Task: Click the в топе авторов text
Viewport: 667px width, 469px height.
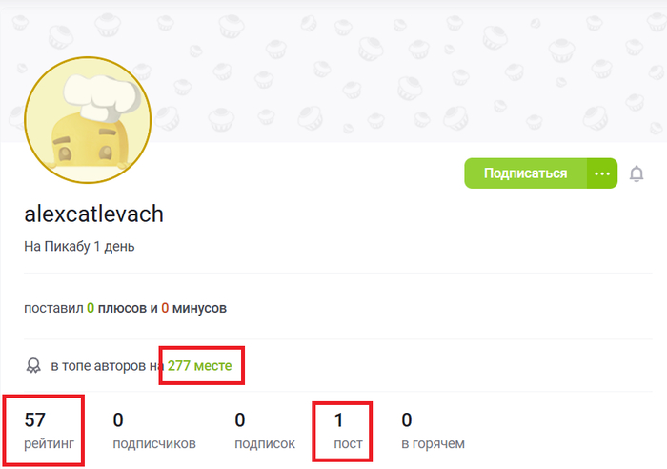Action: 99,366
